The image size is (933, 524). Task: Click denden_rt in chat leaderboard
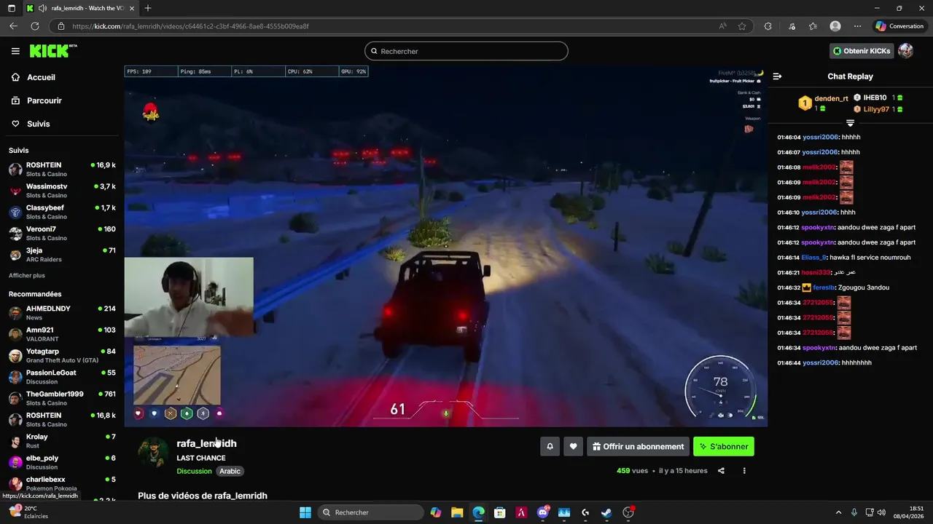(x=831, y=98)
